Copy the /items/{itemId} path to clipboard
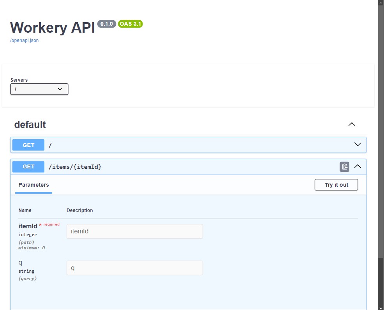The image size is (384, 310). [x=344, y=166]
